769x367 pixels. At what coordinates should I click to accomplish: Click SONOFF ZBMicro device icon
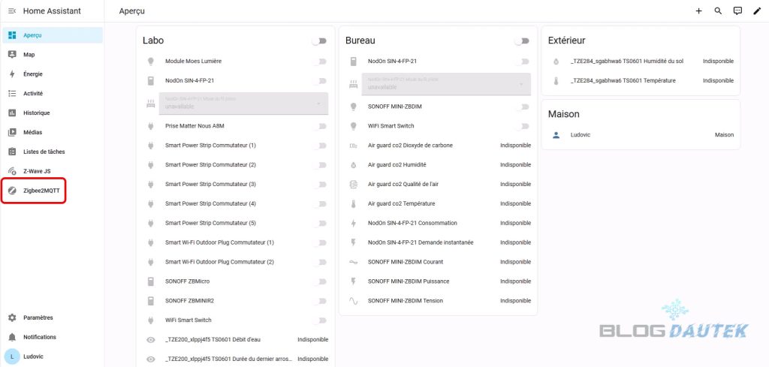[x=150, y=281]
